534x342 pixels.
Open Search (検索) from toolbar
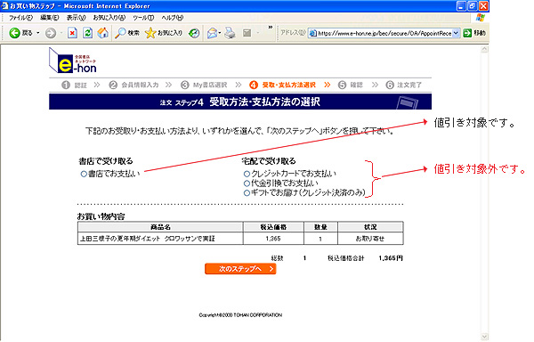(126, 33)
